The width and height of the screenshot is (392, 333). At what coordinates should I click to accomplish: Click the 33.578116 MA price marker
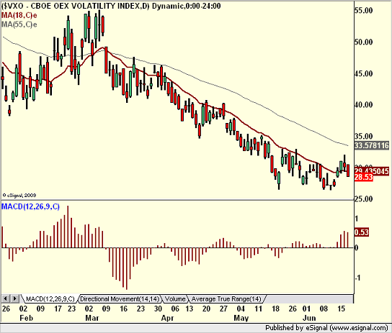372,145
